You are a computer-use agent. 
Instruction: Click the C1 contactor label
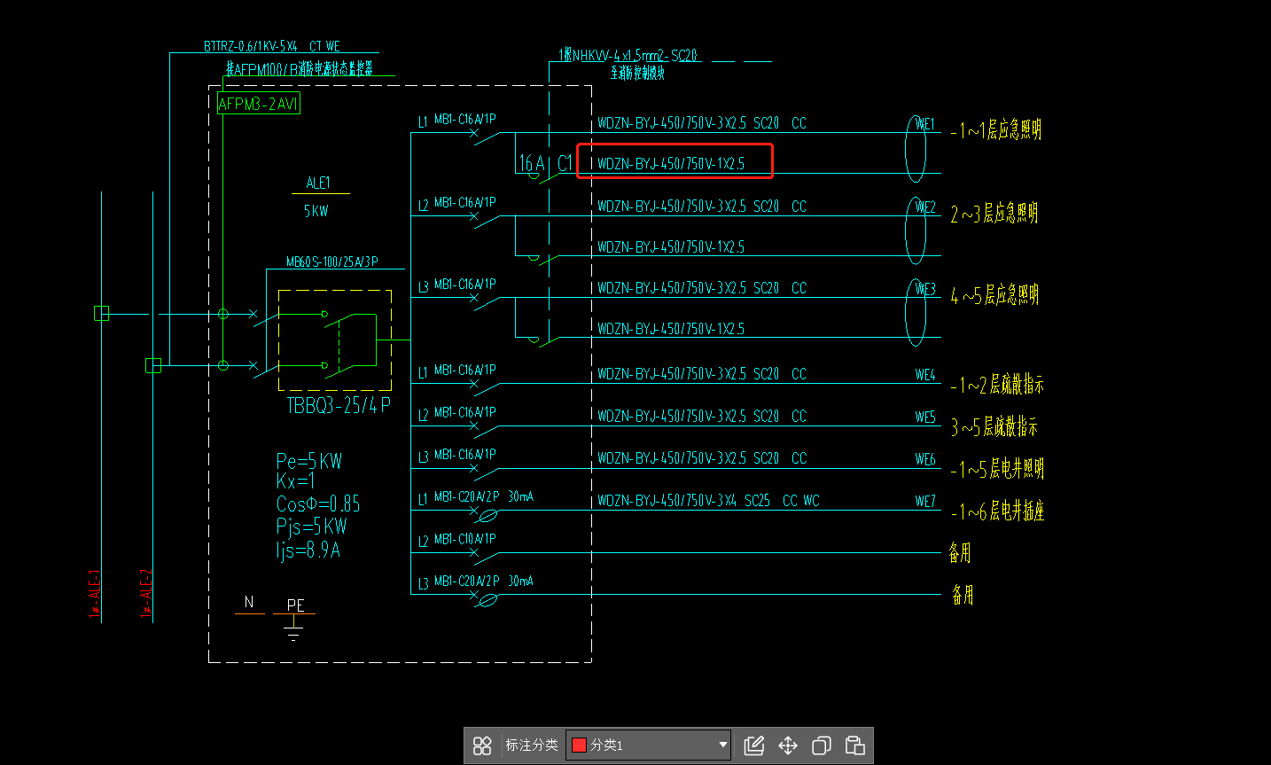point(565,163)
